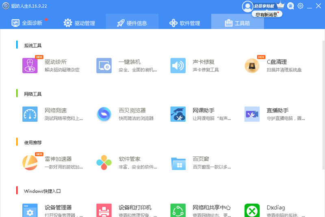Click the 百页窗 title text
Screen dimensions: 325x217
(201, 159)
